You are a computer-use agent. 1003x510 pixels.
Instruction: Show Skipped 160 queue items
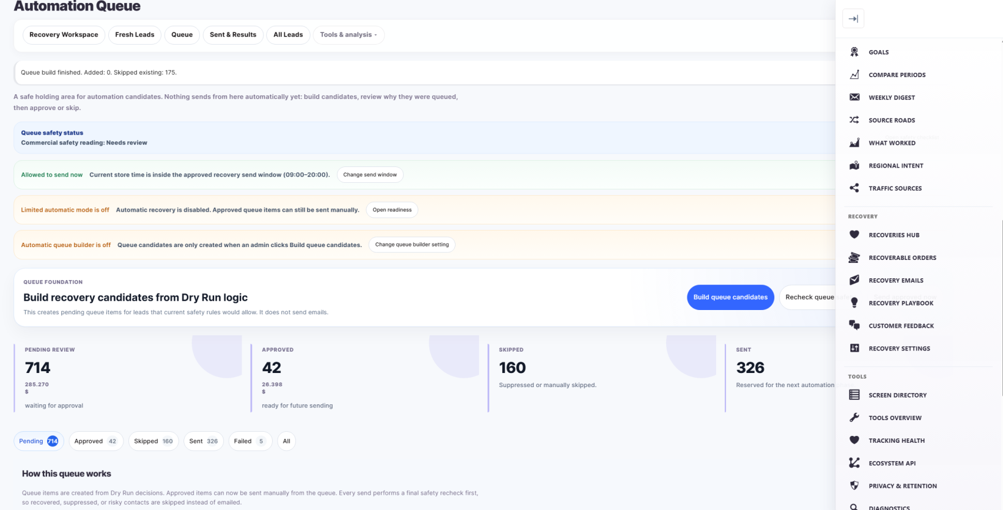click(x=153, y=441)
